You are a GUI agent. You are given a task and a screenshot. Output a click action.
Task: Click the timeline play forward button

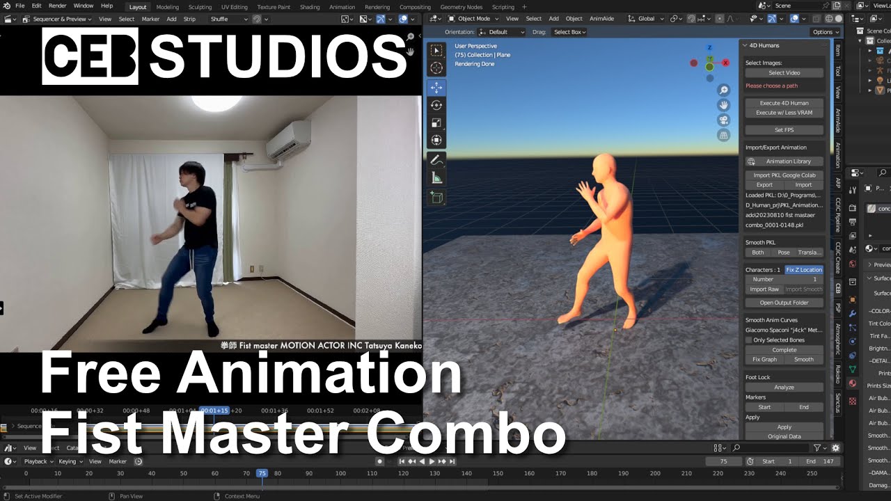point(432,461)
